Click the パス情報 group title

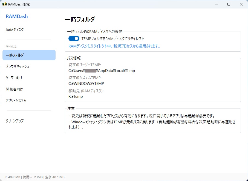74,58
